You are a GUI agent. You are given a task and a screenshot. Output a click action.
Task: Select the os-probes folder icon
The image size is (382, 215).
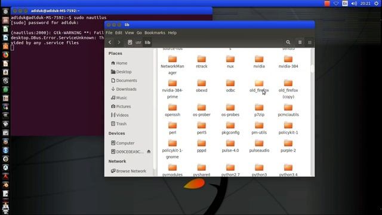point(230,107)
